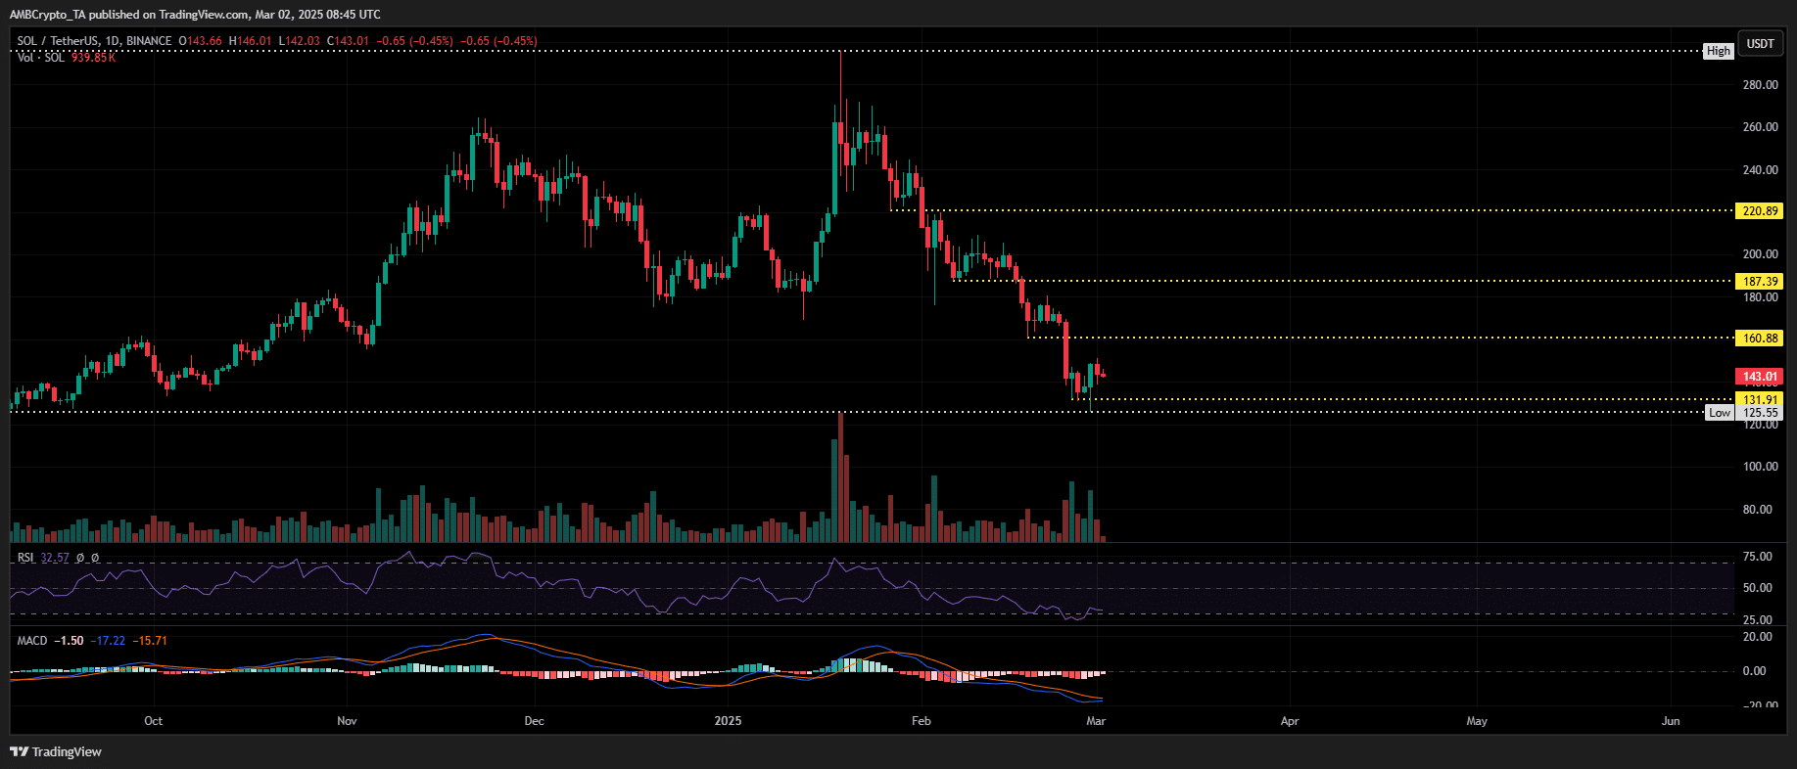This screenshot has height=769, width=1797.
Task: Click 75.00 on the RSI axis
Action: tap(1758, 557)
